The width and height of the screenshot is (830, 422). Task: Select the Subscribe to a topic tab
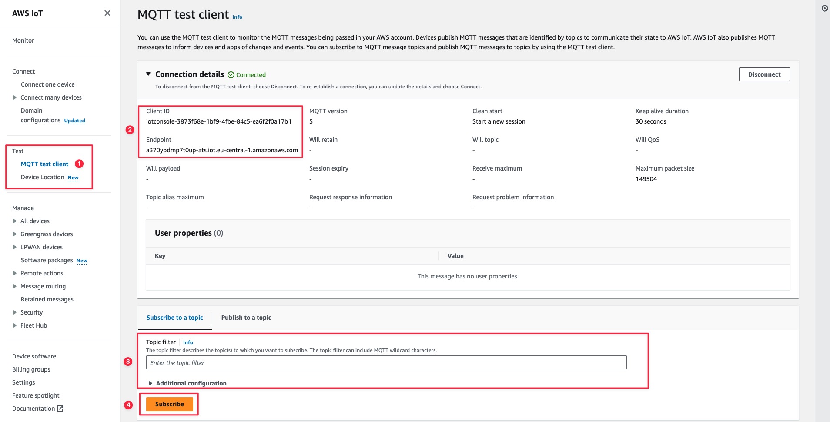coord(174,318)
